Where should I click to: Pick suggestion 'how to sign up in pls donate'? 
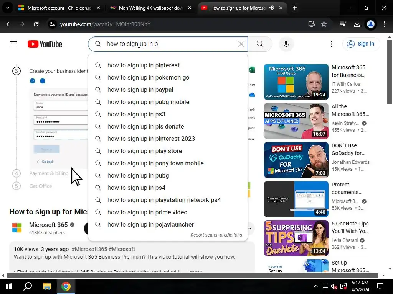(168, 126)
